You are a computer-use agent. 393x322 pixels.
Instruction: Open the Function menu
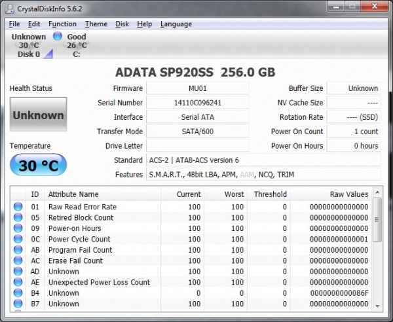pyautogui.click(x=62, y=24)
